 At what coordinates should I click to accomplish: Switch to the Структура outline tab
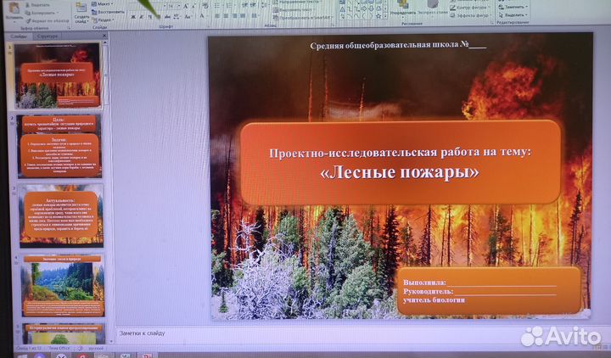(x=47, y=36)
